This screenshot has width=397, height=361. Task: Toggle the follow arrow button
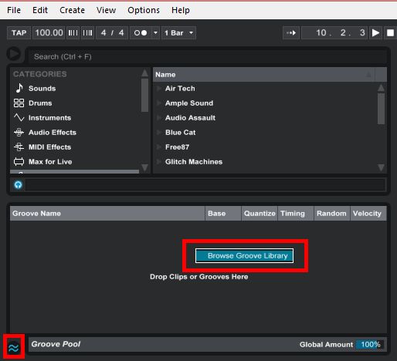click(291, 33)
